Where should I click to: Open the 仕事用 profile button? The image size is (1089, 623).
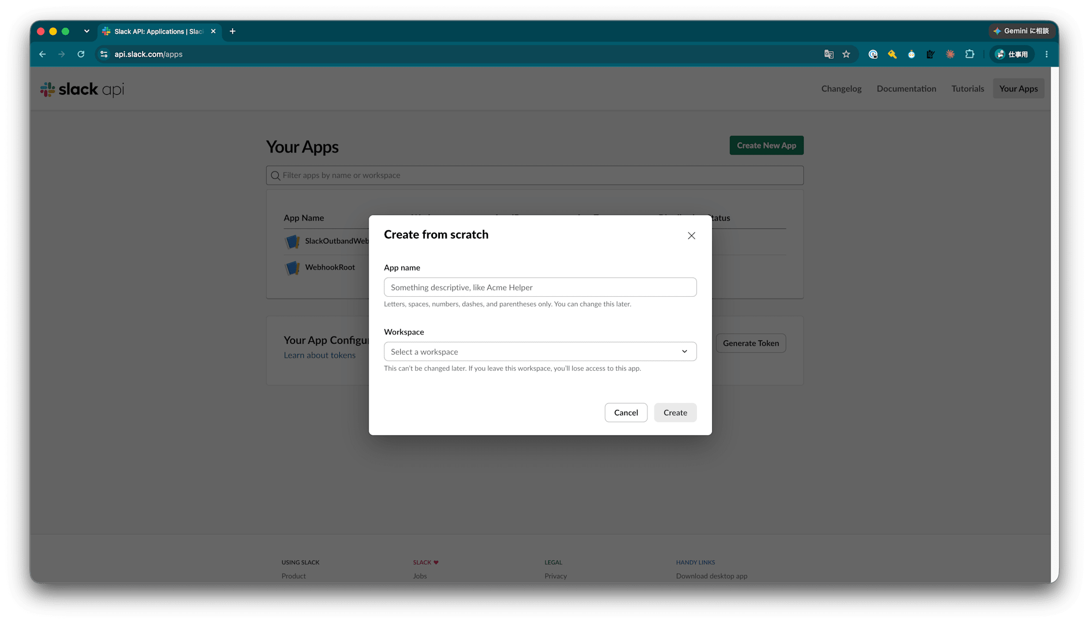(1012, 54)
